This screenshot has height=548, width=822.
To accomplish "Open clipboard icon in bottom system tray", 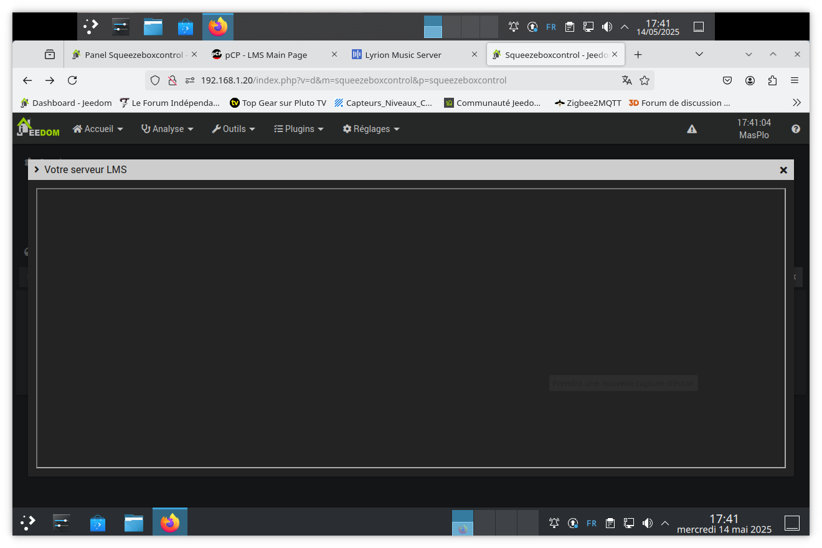I will 610,523.
